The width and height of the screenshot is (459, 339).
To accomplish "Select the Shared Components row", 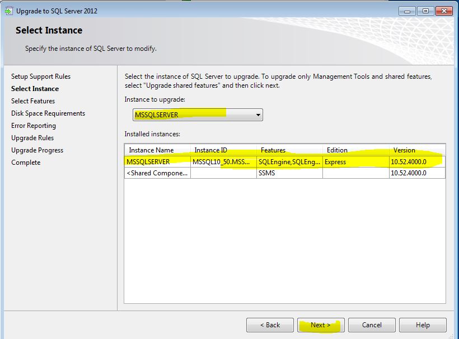I will click(x=285, y=173).
